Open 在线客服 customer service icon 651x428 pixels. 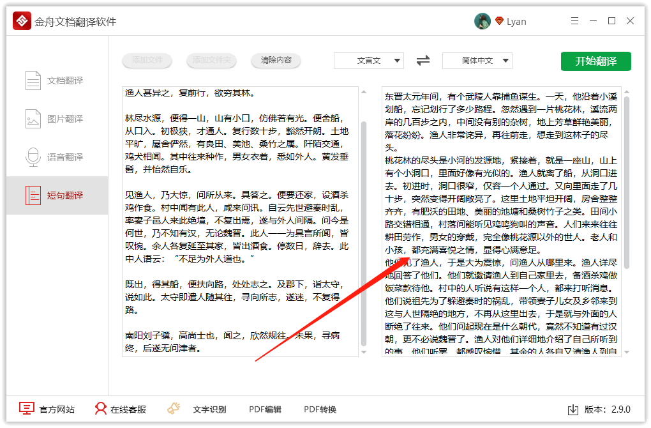(x=100, y=409)
